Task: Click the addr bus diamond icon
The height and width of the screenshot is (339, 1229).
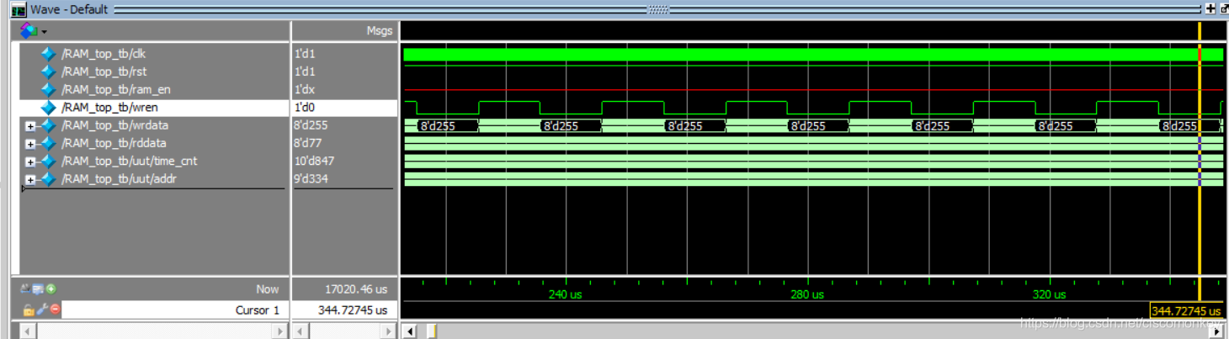Action: click(x=48, y=179)
